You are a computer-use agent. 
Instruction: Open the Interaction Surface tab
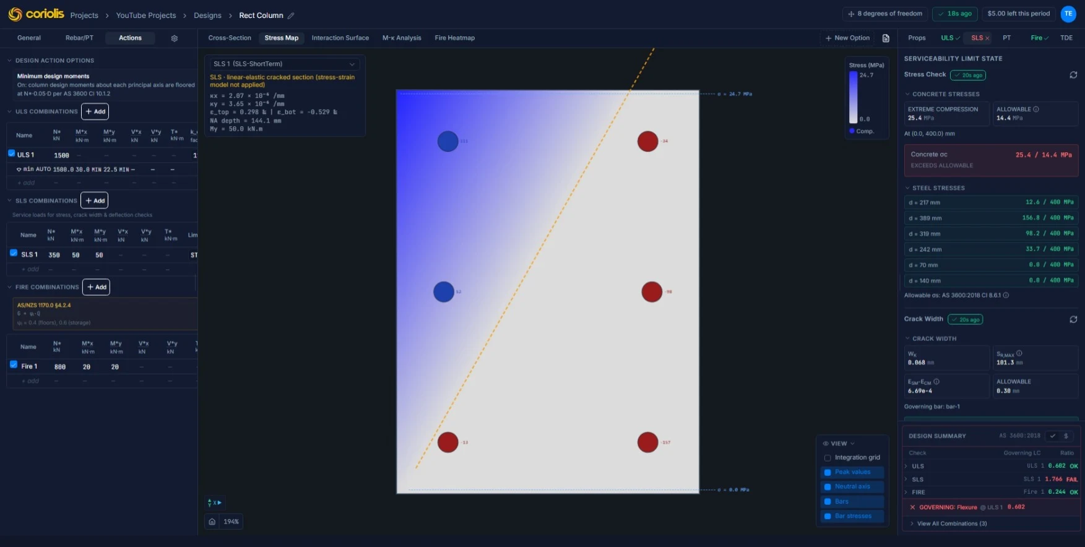[340, 38]
